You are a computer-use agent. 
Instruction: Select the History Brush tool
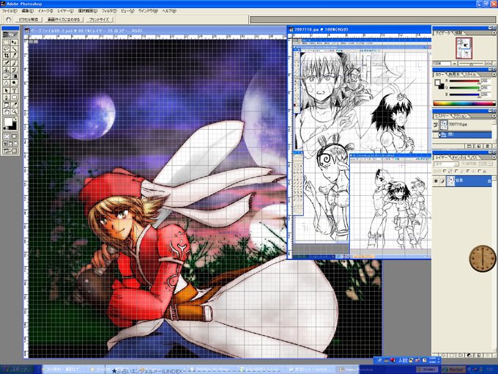[14, 70]
